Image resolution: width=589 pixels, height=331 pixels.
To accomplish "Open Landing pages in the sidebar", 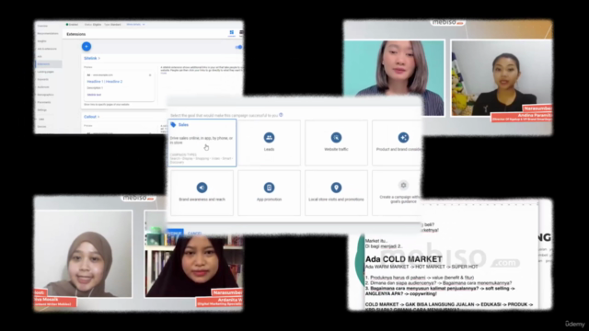I will click(45, 72).
